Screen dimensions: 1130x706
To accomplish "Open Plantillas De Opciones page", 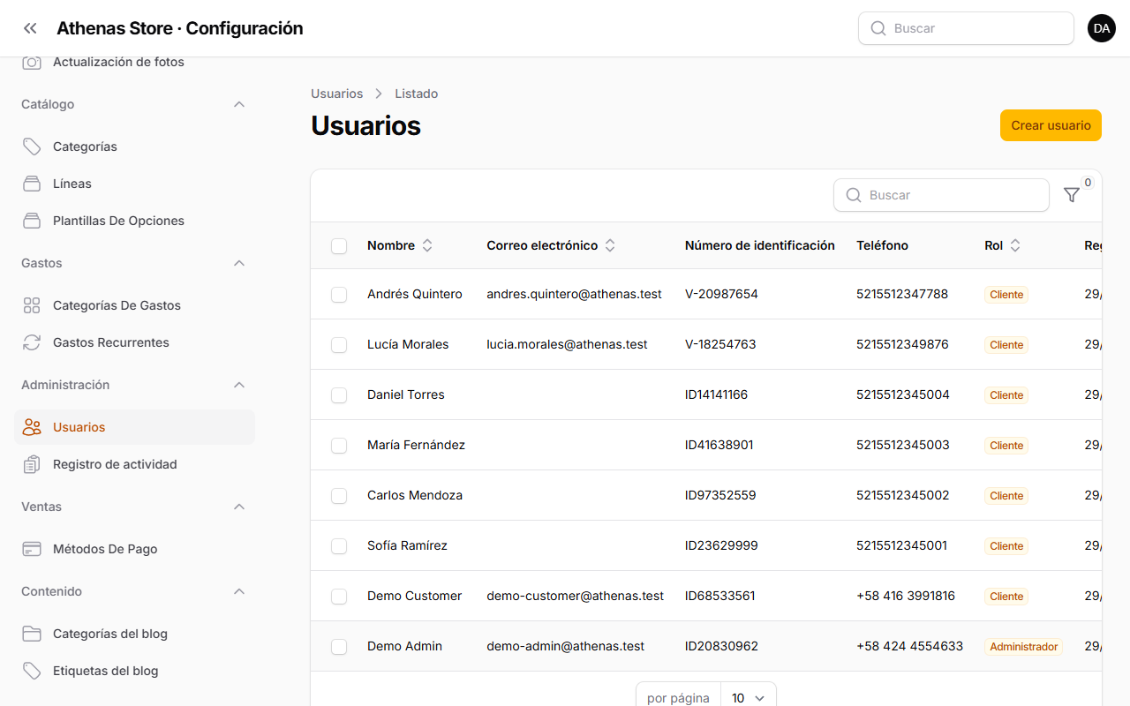I will 134,221.
